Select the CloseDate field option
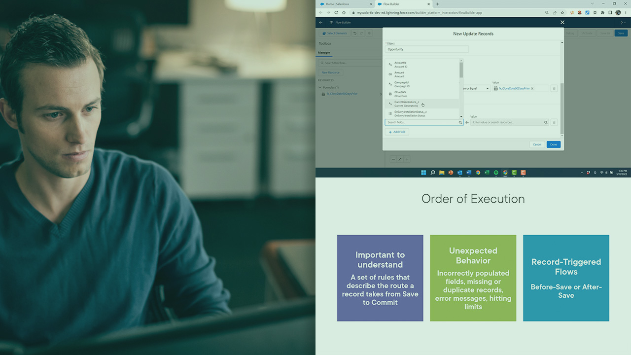631x355 pixels. pos(400,94)
